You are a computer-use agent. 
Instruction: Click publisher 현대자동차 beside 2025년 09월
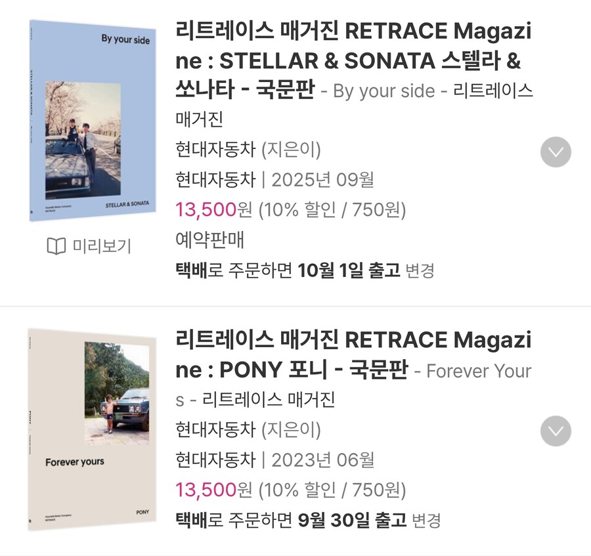click(x=215, y=180)
